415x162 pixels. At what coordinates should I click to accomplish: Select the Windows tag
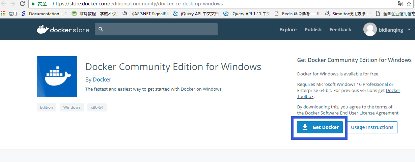[x=72, y=107]
